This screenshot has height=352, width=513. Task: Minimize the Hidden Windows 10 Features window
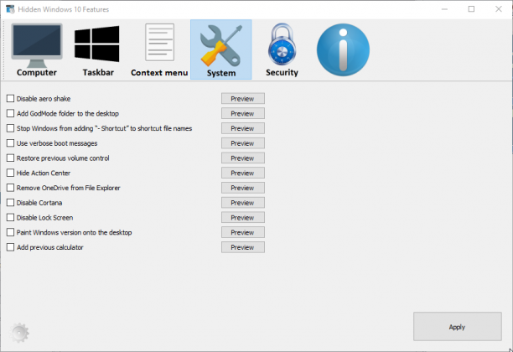pos(444,9)
